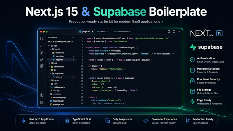Open the Manage gear icon in activity bar

[42, 102]
